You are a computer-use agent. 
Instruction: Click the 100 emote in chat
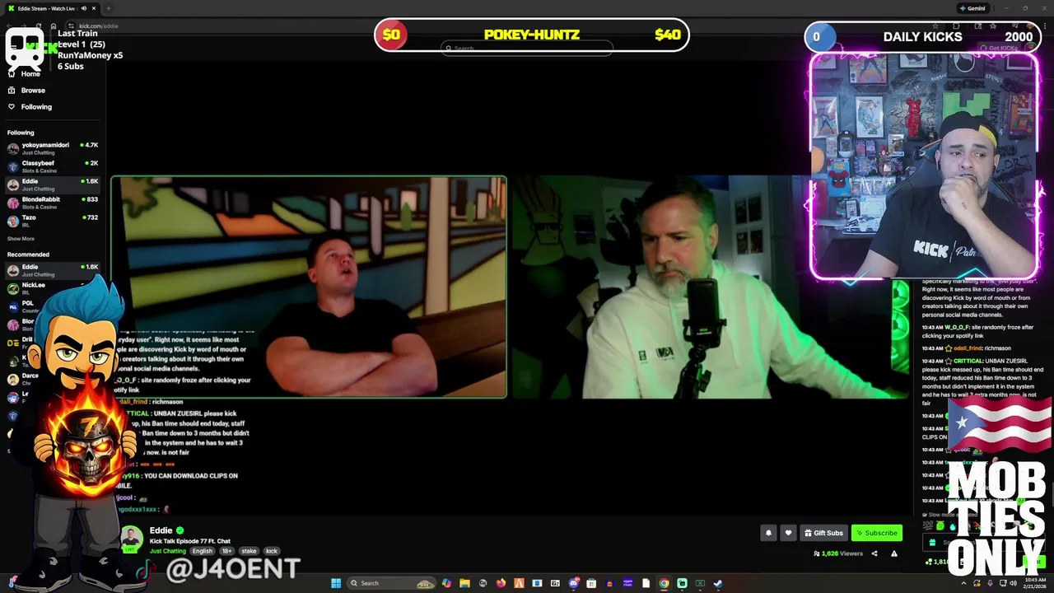click(x=928, y=525)
